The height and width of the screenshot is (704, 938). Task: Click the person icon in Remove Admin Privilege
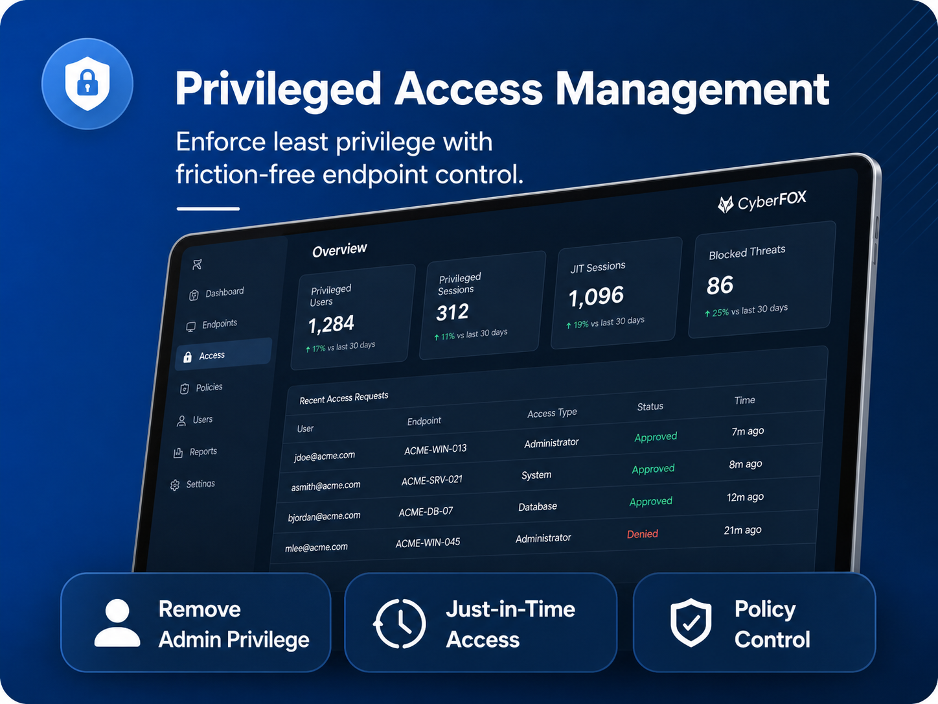[117, 623]
